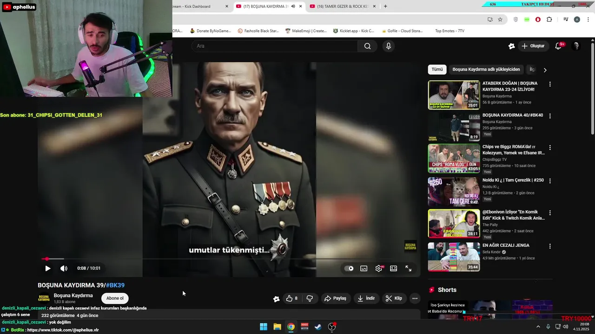Open Boşuna Kaydırma channel avatar
This screenshot has width=595, height=334.
(44, 298)
